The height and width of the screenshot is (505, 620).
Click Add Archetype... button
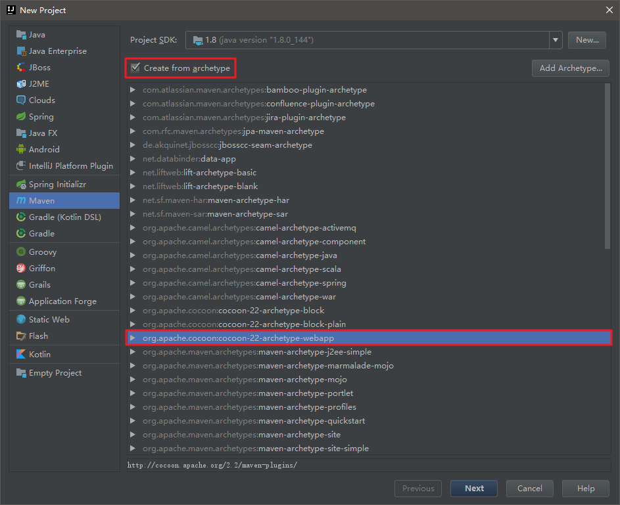570,68
